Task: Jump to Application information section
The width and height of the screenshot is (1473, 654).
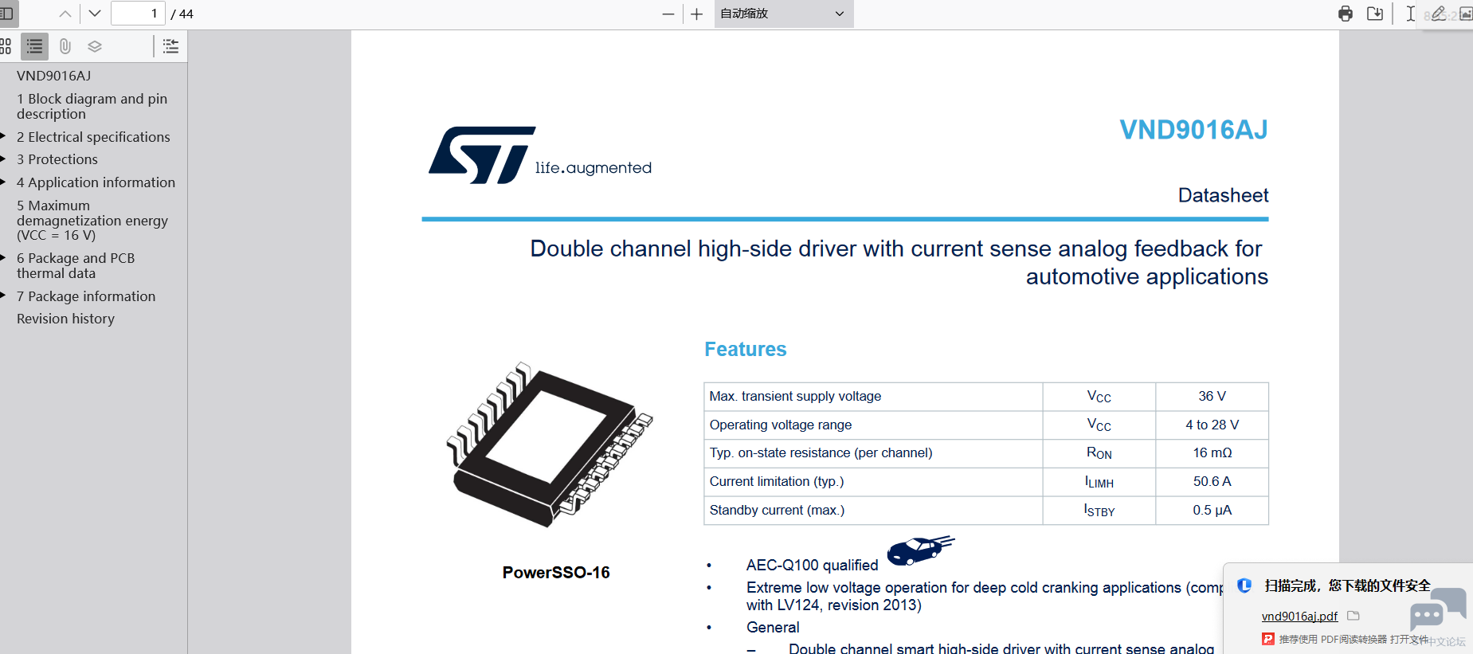Action: (x=96, y=182)
